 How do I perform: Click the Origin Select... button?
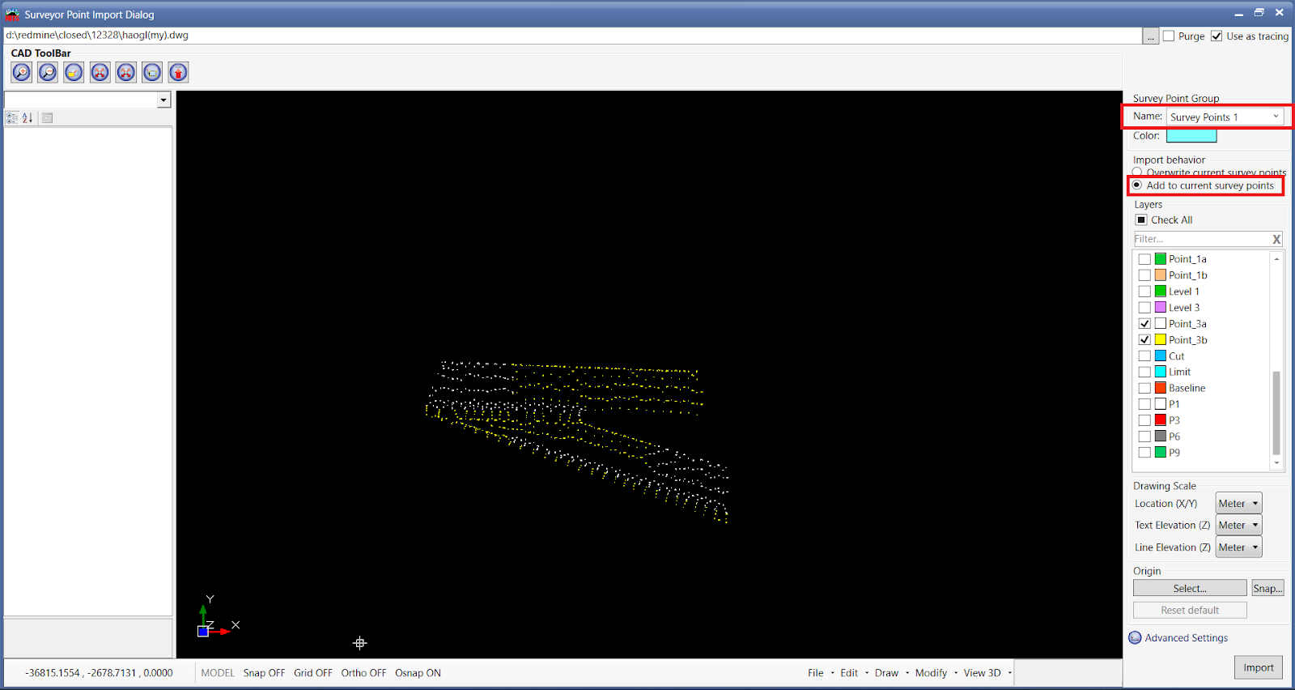pyautogui.click(x=1190, y=588)
